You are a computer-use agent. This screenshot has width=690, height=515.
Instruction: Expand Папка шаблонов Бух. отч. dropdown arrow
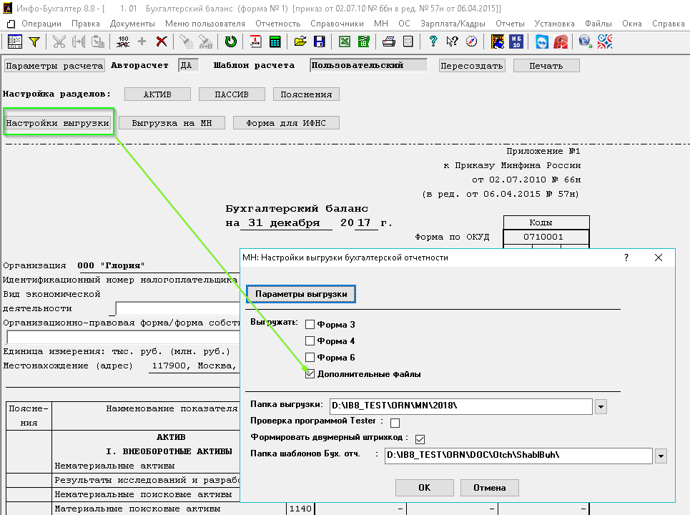coord(661,456)
